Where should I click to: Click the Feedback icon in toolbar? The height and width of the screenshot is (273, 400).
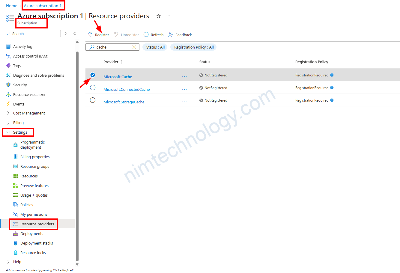[171, 35]
